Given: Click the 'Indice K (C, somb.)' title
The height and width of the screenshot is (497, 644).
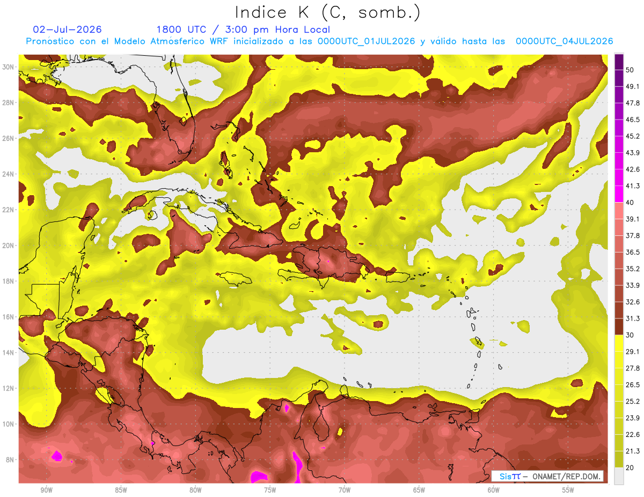Looking at the screenshot, I should [x=328, y=12].
